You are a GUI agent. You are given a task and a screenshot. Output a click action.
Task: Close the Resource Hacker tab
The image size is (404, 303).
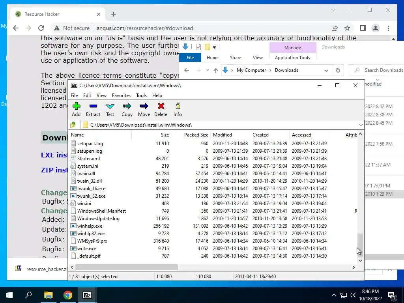98,14
